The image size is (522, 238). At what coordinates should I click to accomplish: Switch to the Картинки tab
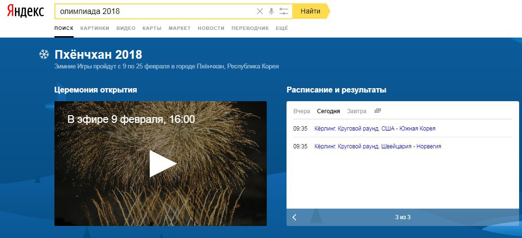point(95,28)
